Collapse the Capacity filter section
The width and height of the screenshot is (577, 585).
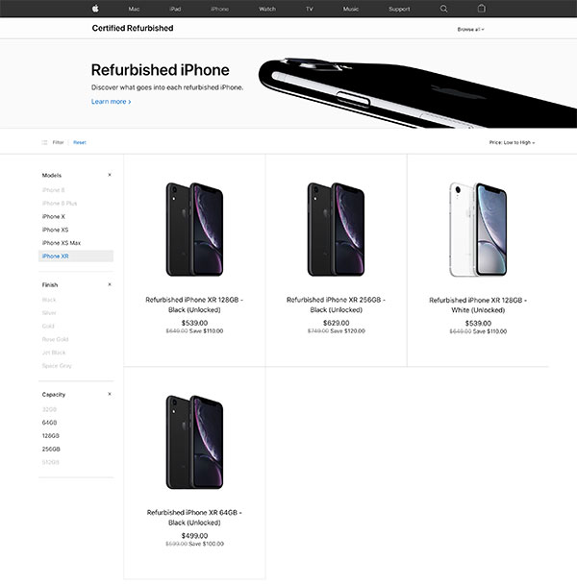(x=110, y=394)
